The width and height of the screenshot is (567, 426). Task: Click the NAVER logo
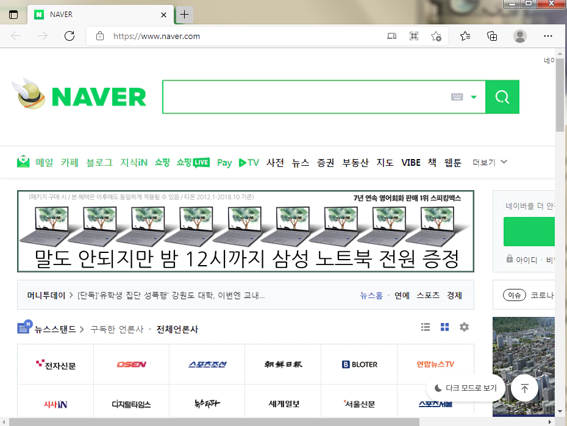pyautogui.click(x=99, y=97)
